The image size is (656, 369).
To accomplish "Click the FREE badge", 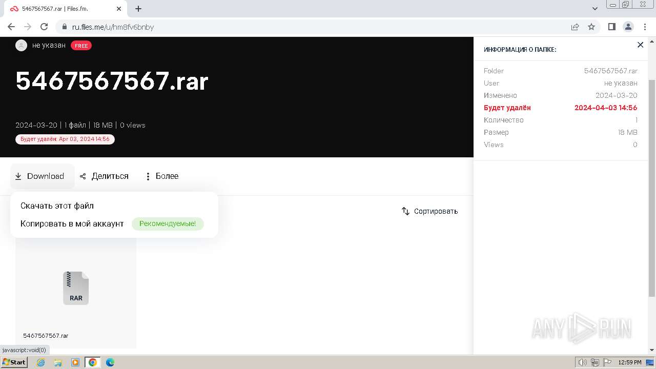I will [81, 46].
